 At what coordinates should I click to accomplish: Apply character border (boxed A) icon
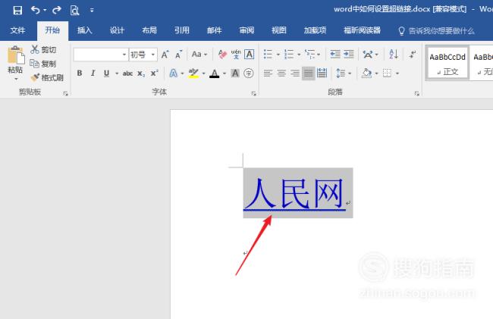click(249, 55)
